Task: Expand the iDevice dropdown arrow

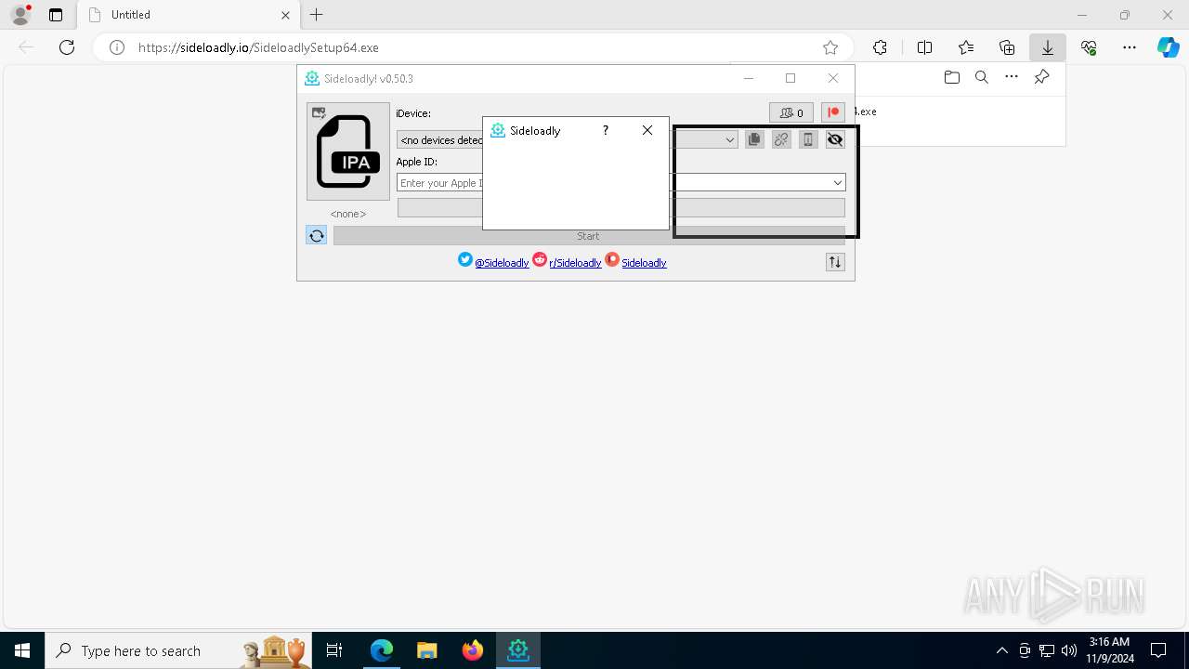Action: pyautogui.click(x=730, y=140)
